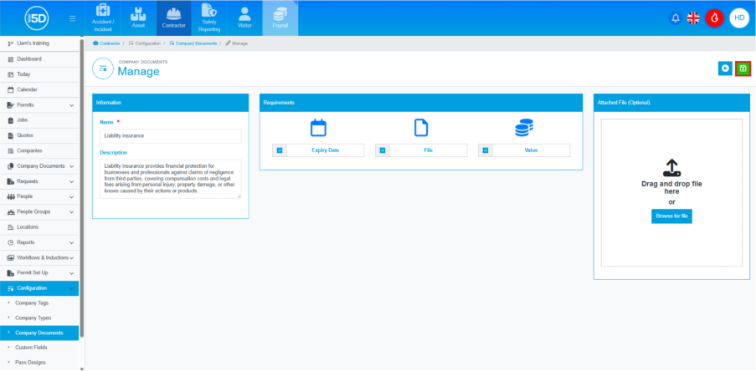This screenshot has width=756, height=371.
Task: Toggle the hamburger menu icon
Action: click(73, 18)
